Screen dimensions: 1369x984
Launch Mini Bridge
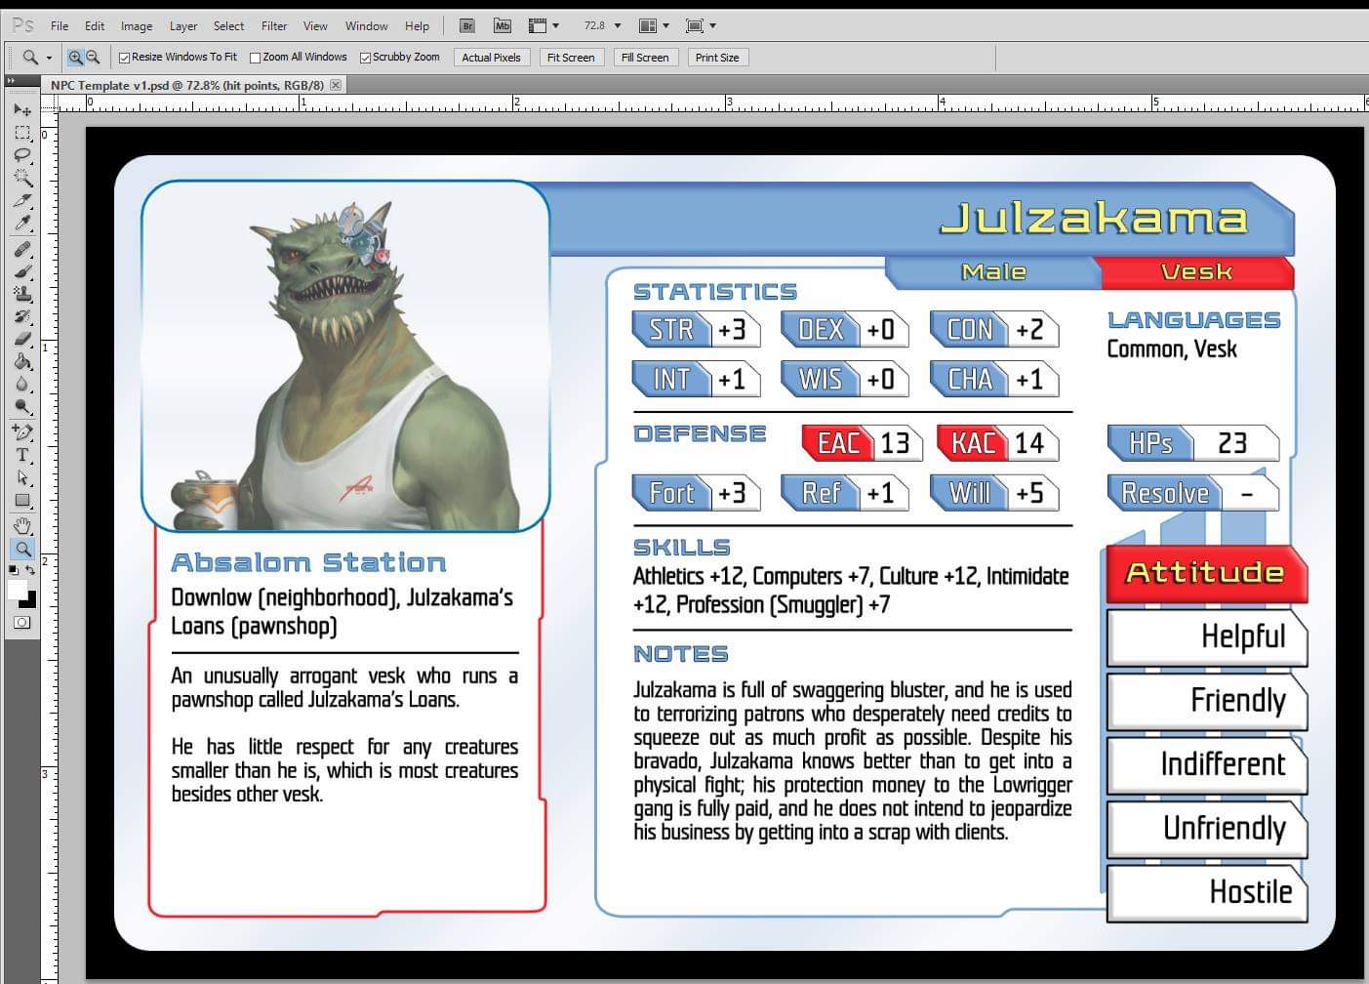(502, 25)
